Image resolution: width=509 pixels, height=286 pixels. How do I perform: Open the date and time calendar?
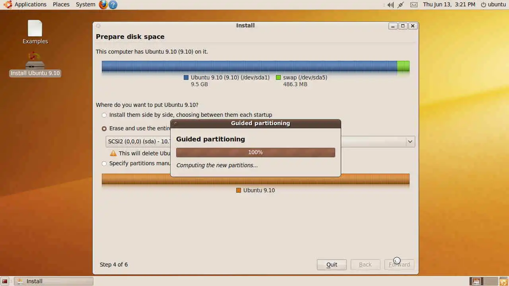(x=449, y=5)
